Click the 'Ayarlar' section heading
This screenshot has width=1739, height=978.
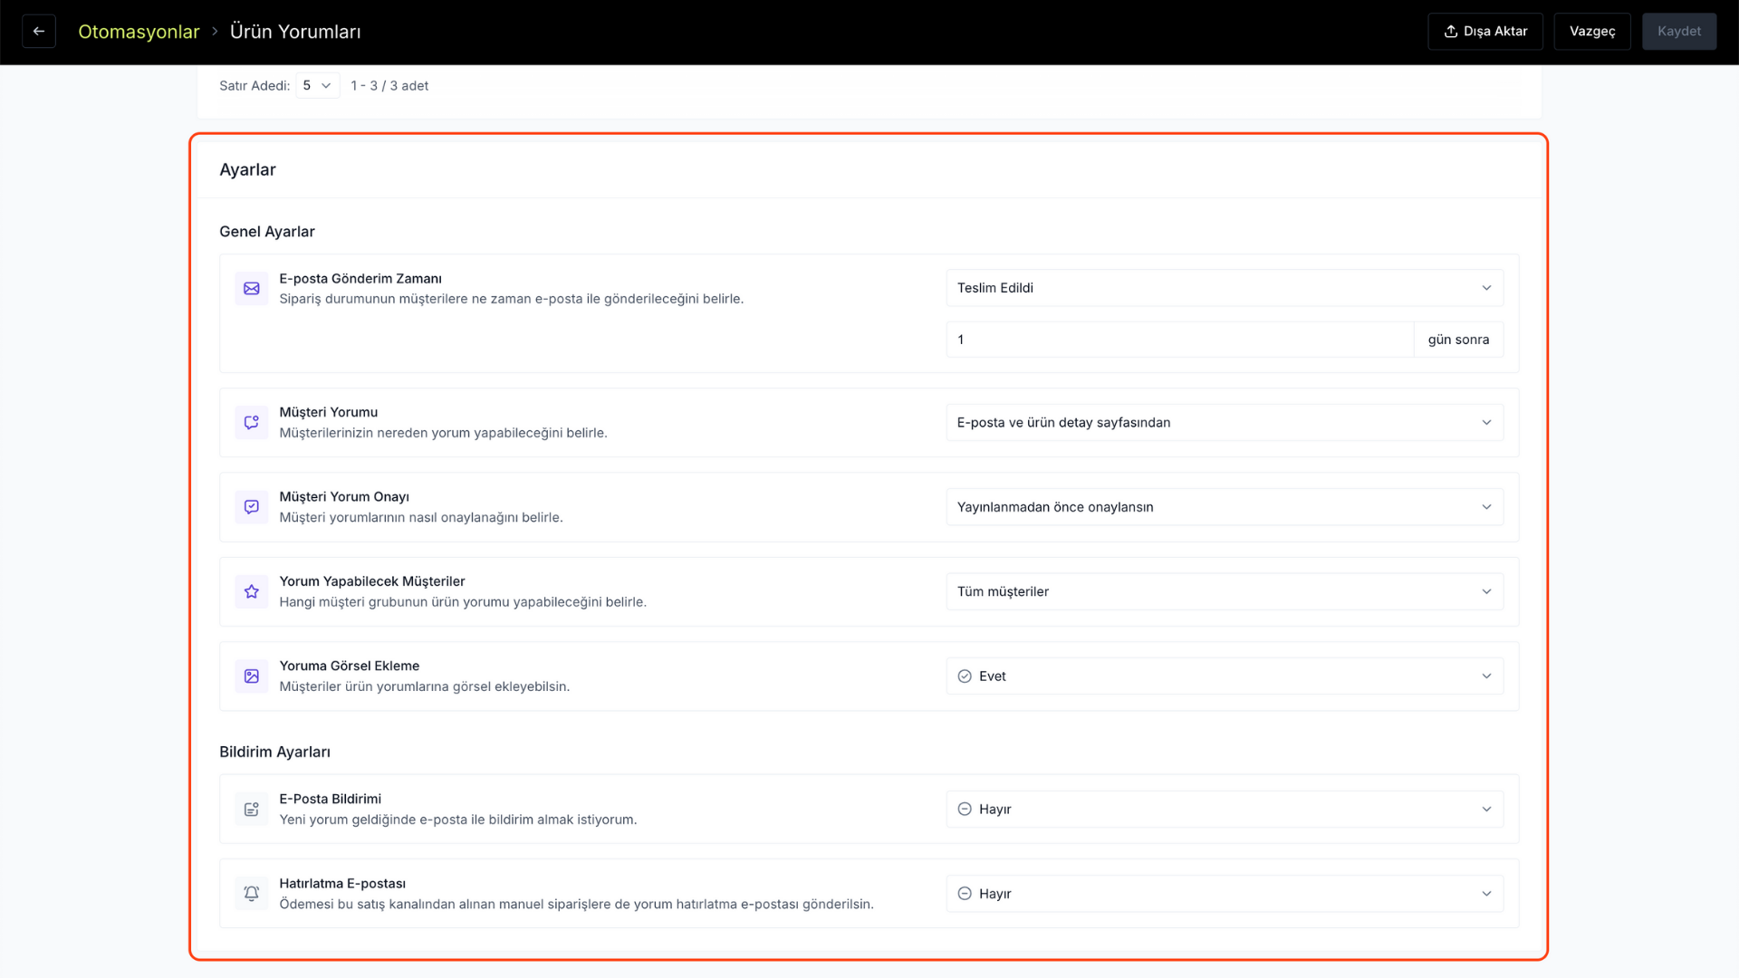pyautogui.click(x=247, y=170)
